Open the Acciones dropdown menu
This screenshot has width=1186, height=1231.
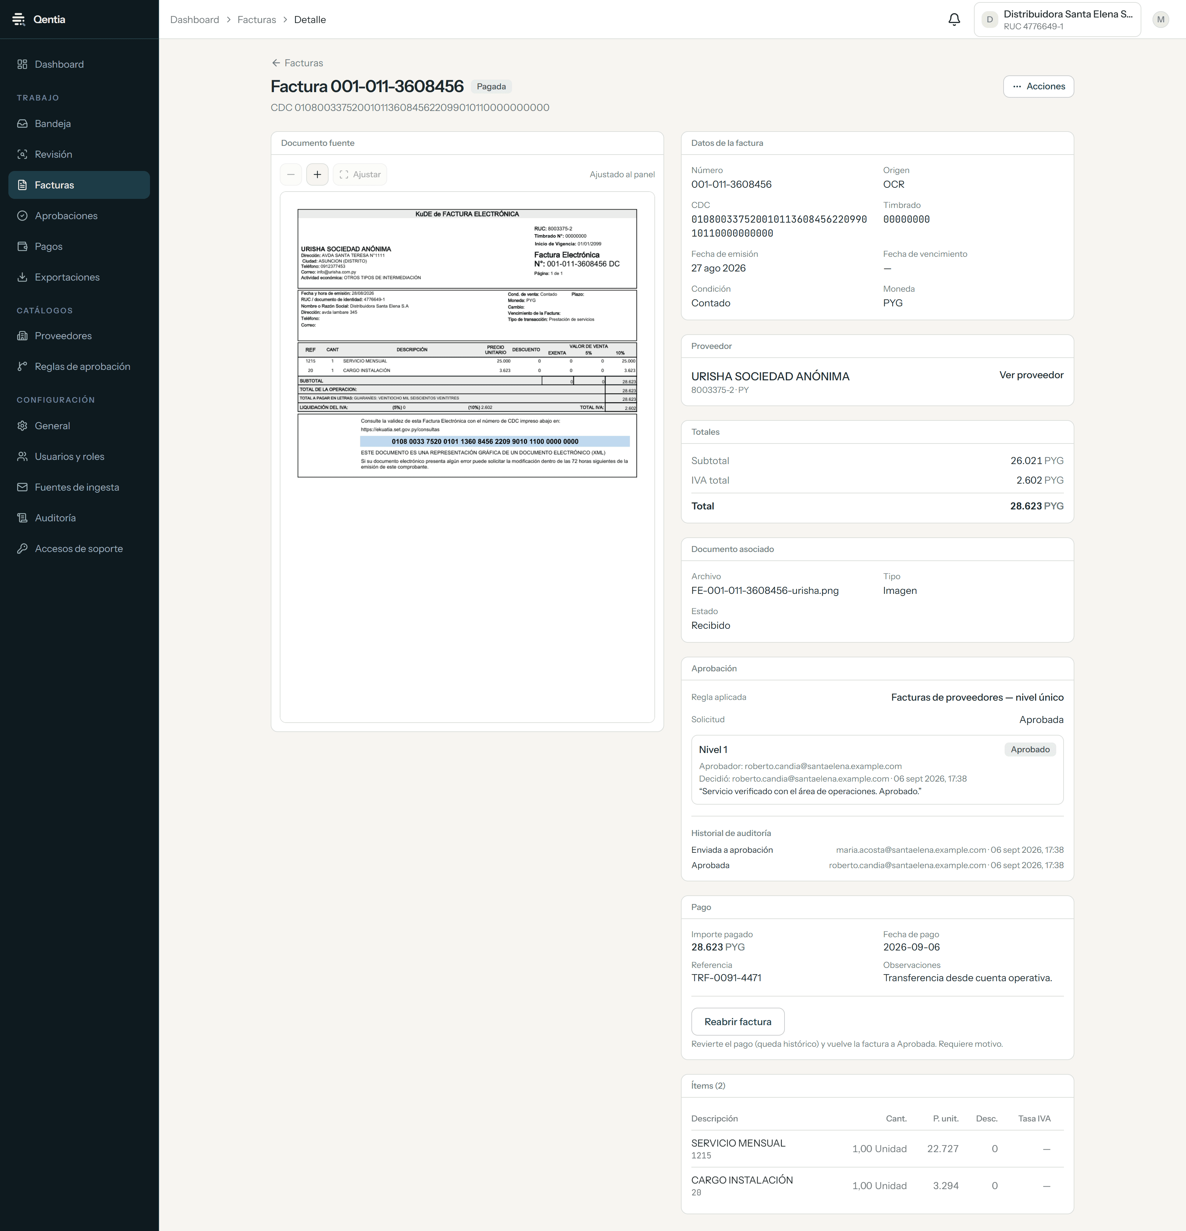(1038, 87)
